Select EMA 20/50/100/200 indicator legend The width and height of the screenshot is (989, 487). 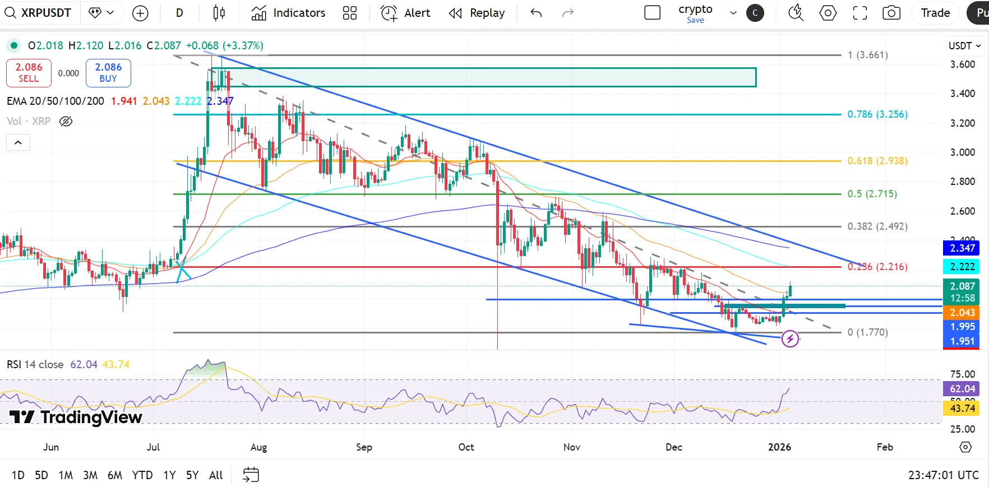(56, 101)
